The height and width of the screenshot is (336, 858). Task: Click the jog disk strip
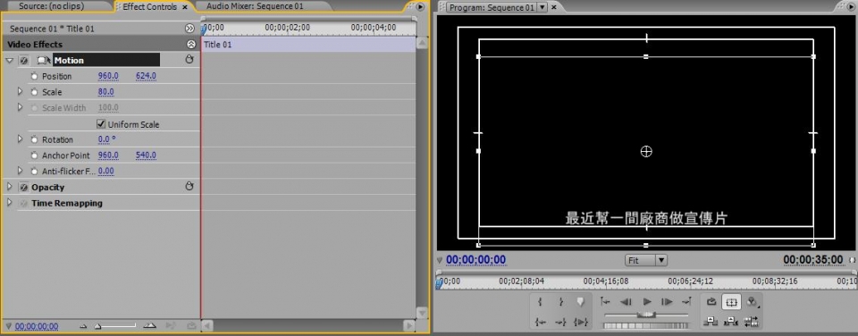pos(645,325)
